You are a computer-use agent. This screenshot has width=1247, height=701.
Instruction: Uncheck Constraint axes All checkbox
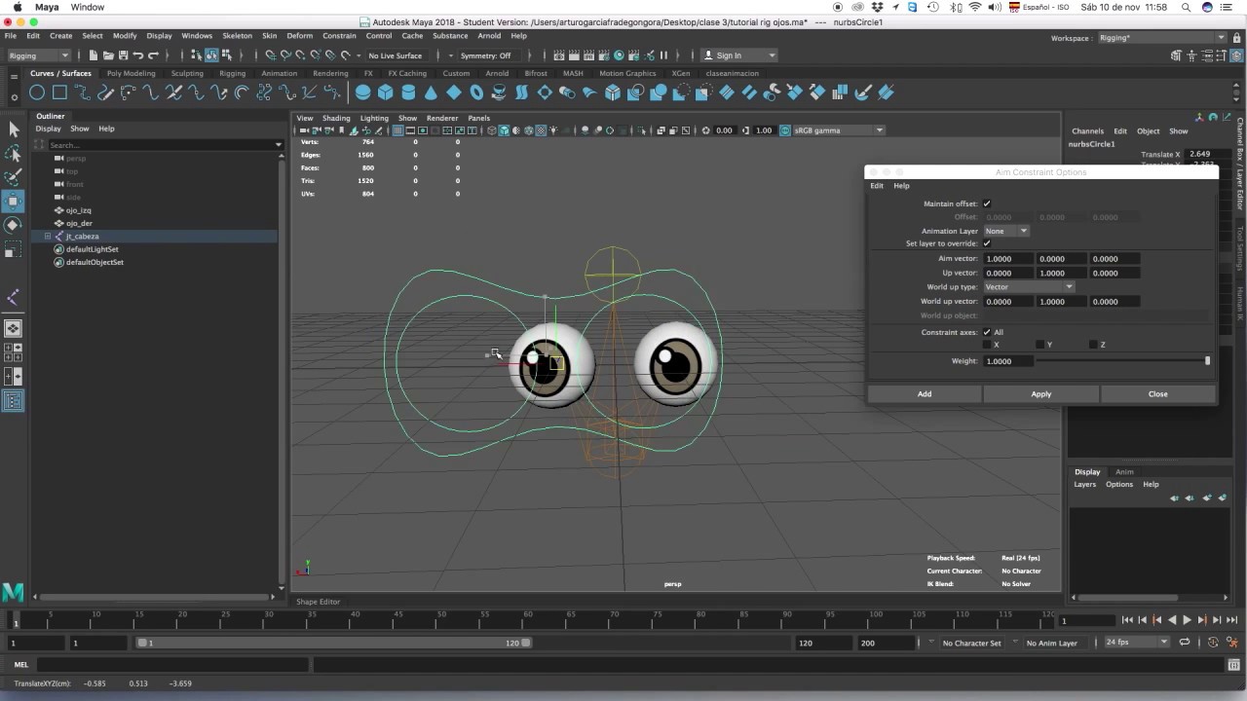coord(987,332)
